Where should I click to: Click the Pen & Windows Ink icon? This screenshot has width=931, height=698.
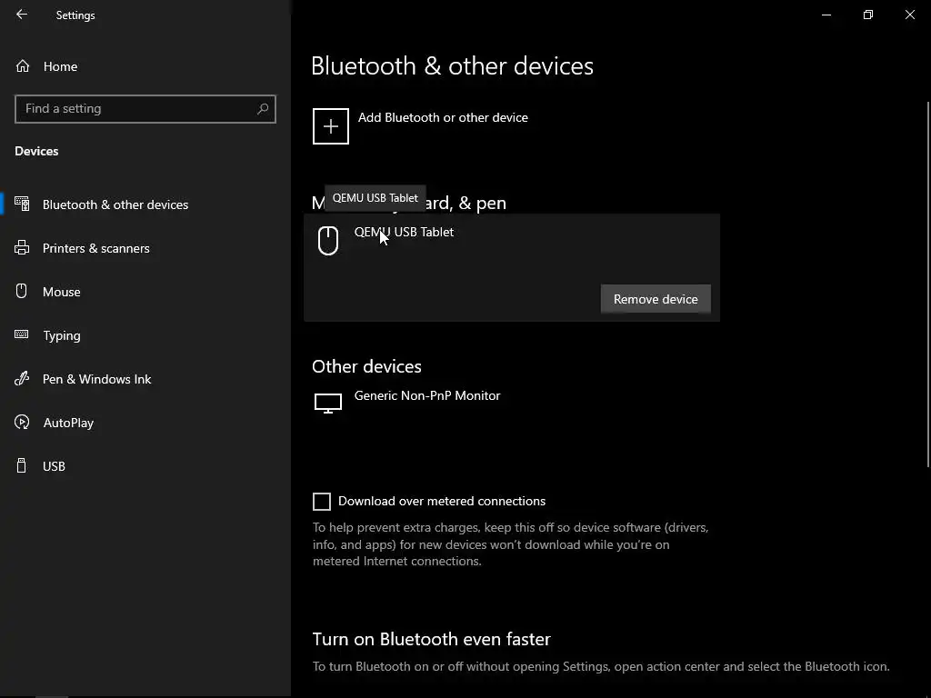point(22,379)
